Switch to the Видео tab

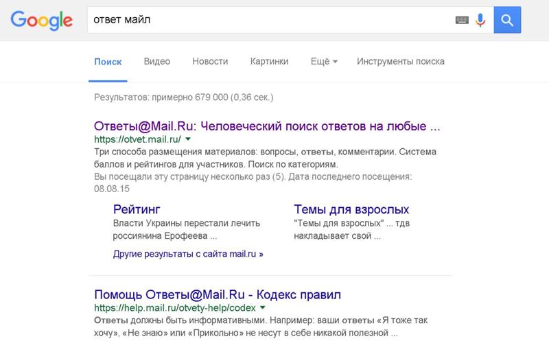(x=157, y=62)
